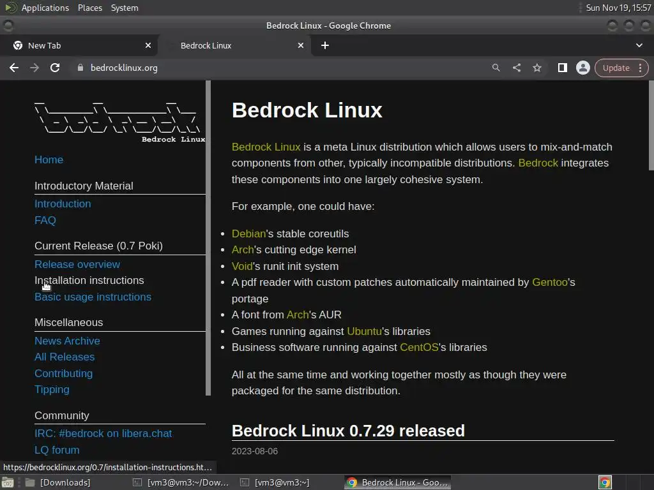Open Chrome three-dot menu next to Update
654x490 pixels.
coord(640,68)
